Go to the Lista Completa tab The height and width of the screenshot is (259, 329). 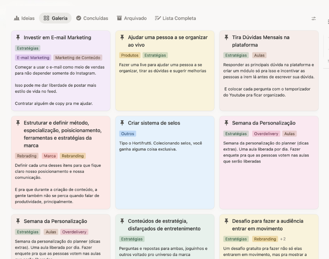pos(175,18)
